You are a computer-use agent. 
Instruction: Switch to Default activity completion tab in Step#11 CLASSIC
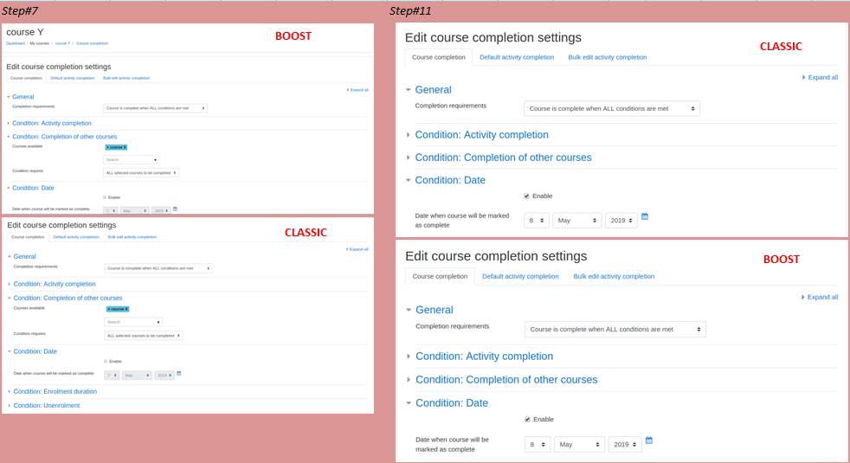(517, 57)
